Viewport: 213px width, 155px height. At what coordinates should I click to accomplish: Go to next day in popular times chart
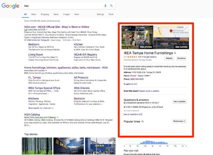186,146
